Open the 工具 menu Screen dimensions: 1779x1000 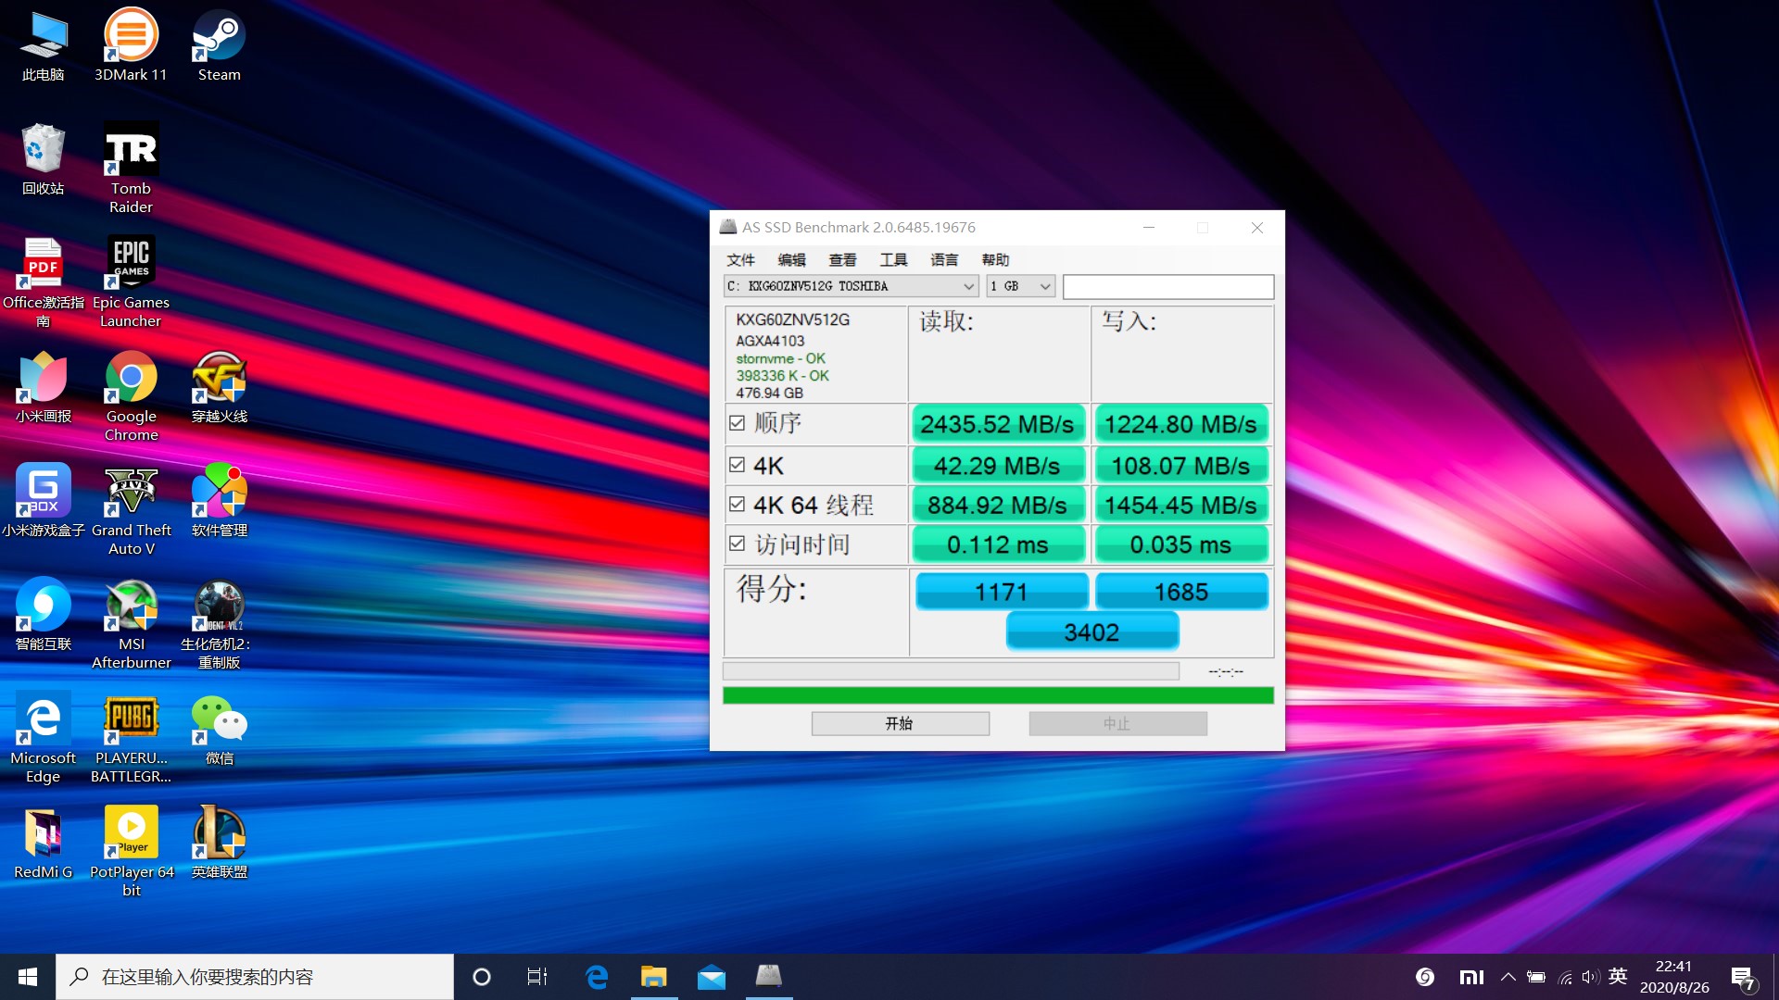point(893,259)
